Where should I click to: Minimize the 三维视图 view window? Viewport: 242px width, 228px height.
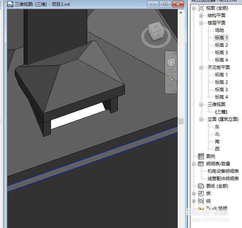point(153,4)
